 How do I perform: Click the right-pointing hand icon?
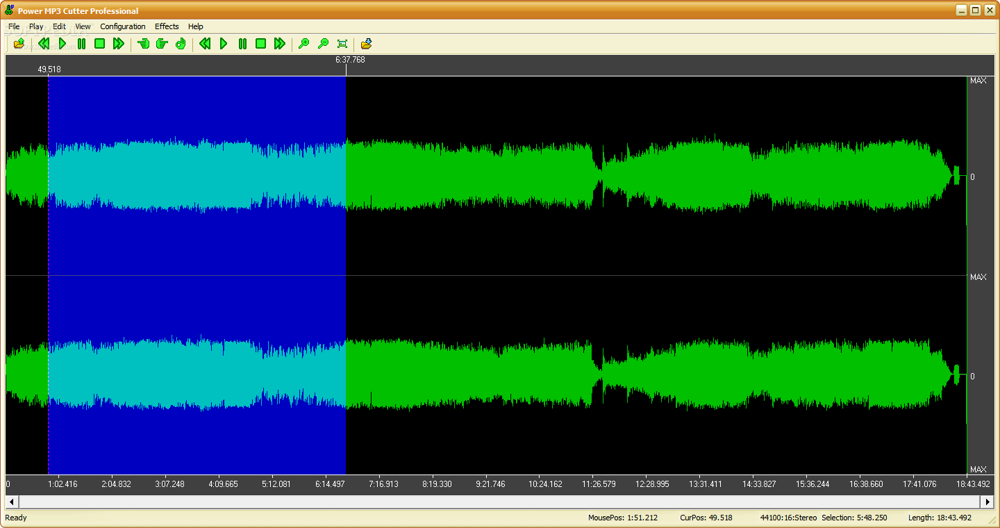162,44
